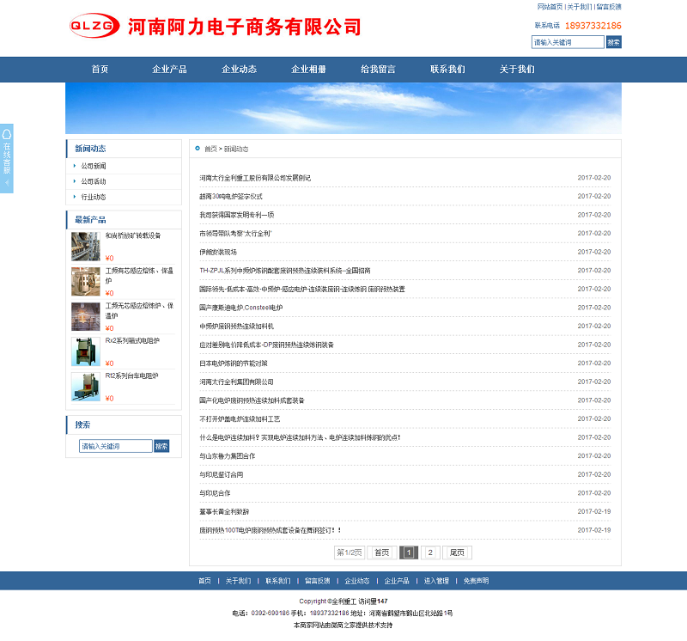
Task: Go to page 2 in pagination
Action: (x=430, y=552)
